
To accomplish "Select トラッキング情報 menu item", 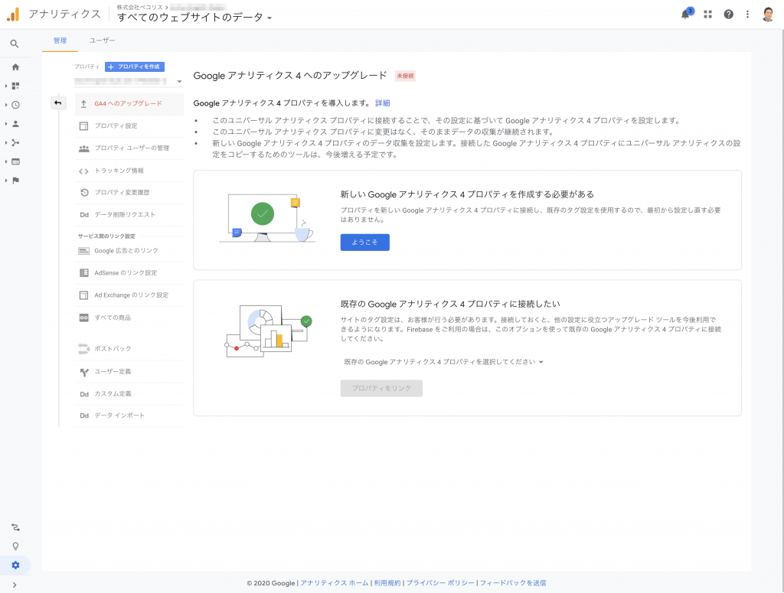I will coord(129,171).
